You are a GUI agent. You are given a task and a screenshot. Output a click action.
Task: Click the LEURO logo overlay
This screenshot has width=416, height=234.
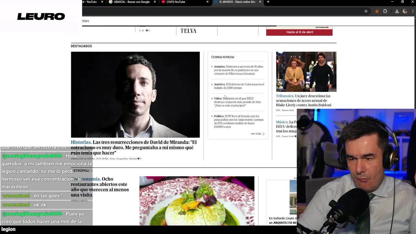point(41,16)
